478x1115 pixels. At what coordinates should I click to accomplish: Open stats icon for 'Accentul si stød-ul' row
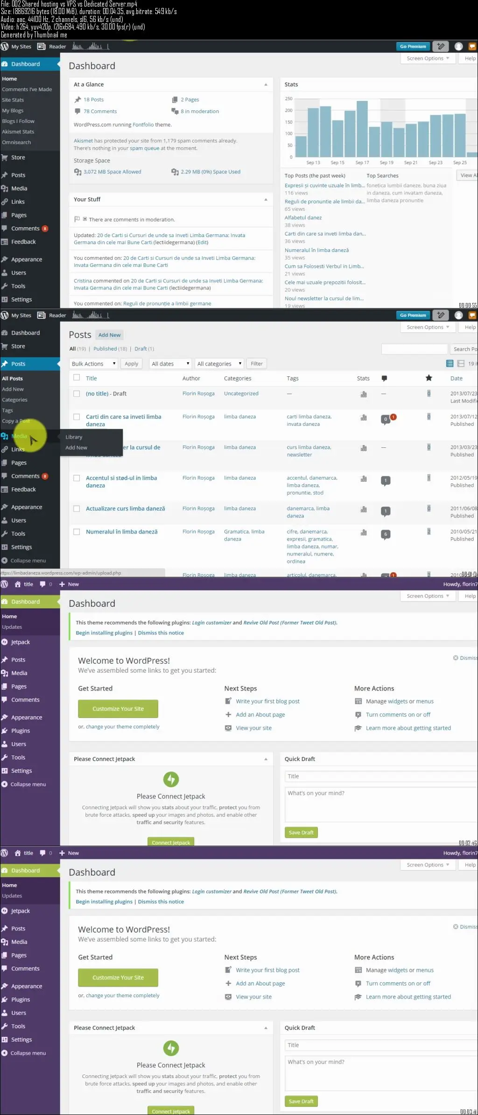pyautogui.click(x=364, y=479)
